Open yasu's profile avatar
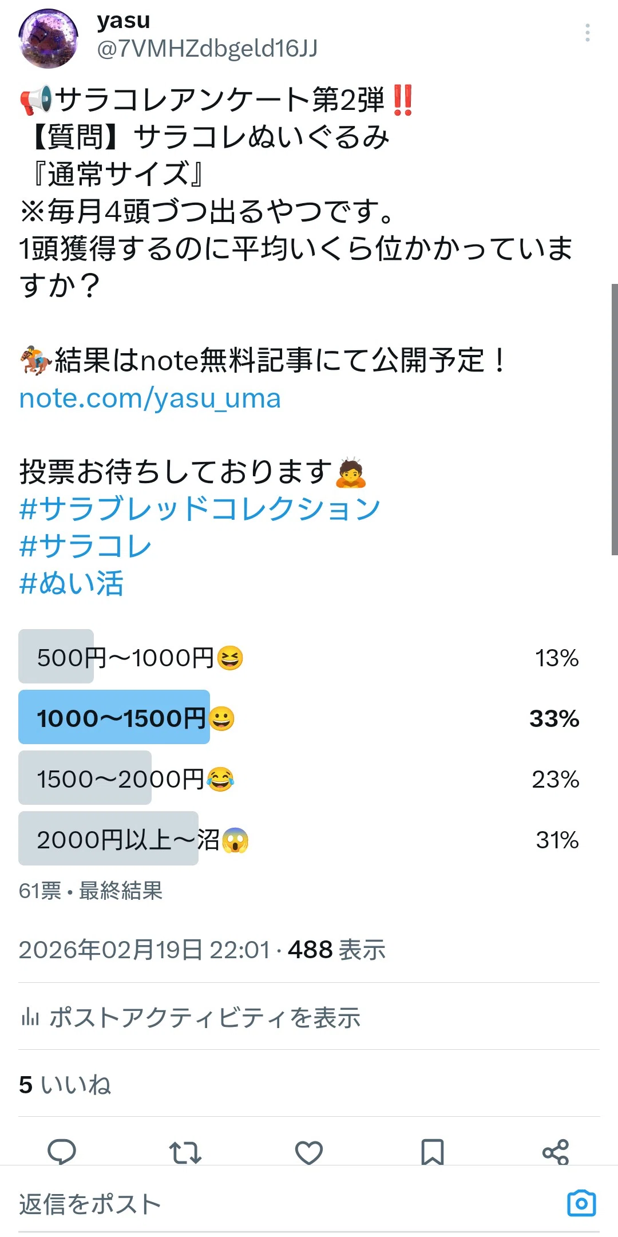Screen dimensions: 618x1237 [49, 38]
